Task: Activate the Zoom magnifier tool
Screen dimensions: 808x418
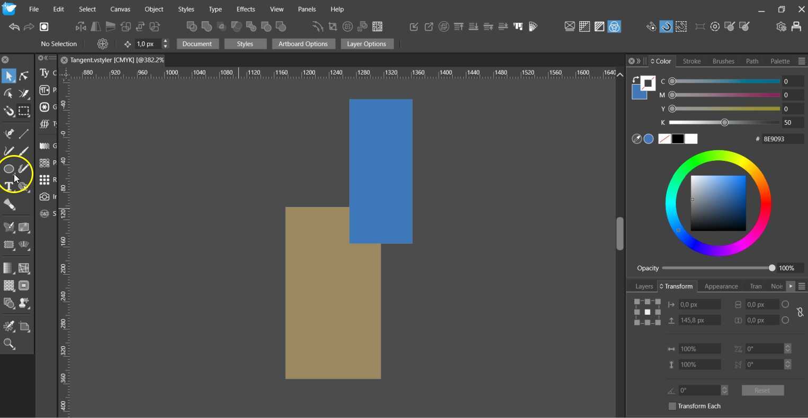Action: click(8, 344)
